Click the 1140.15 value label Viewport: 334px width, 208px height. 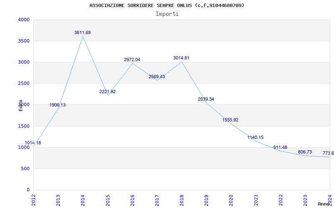255,137
